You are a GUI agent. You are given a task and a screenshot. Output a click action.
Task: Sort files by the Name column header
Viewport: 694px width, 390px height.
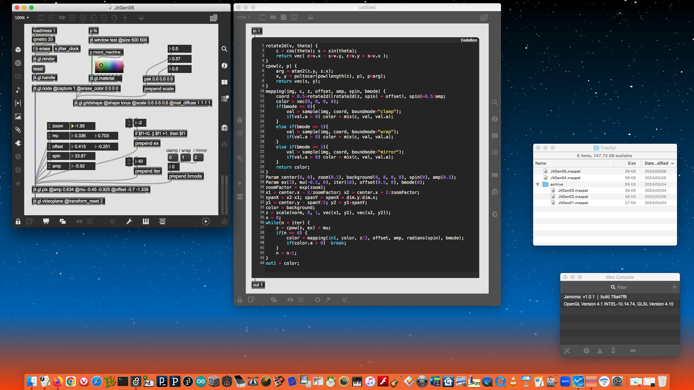541,163
